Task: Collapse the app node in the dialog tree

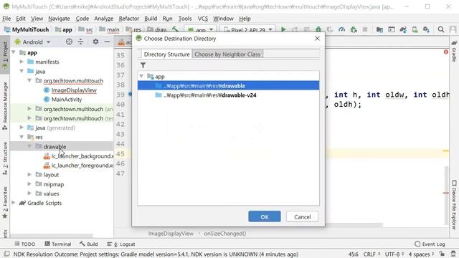Action: pos(141,77)
